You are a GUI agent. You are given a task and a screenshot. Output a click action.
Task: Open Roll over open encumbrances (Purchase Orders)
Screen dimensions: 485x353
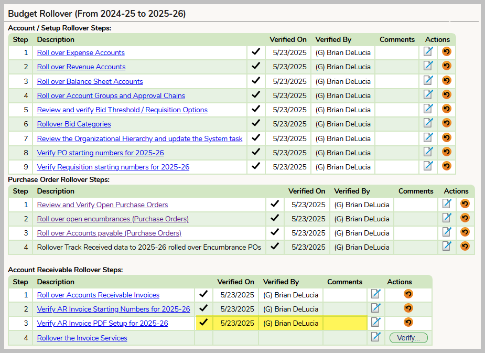[113, 219]
